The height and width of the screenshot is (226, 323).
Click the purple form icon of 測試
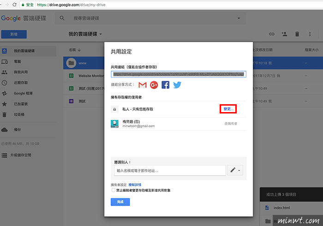[71, 101]
